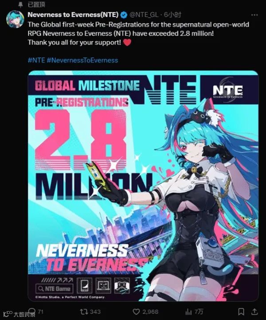Click the NTE Game search box in image

coord(55,288)
